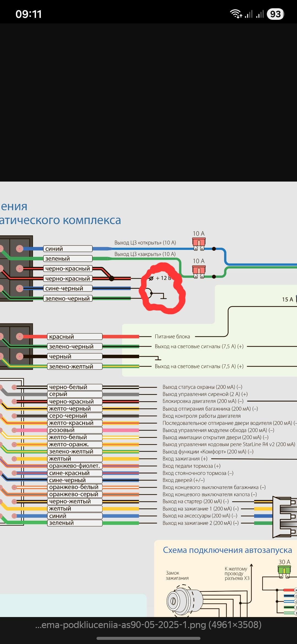Tap the "Вход педали тормоза (+)" description

191,466
